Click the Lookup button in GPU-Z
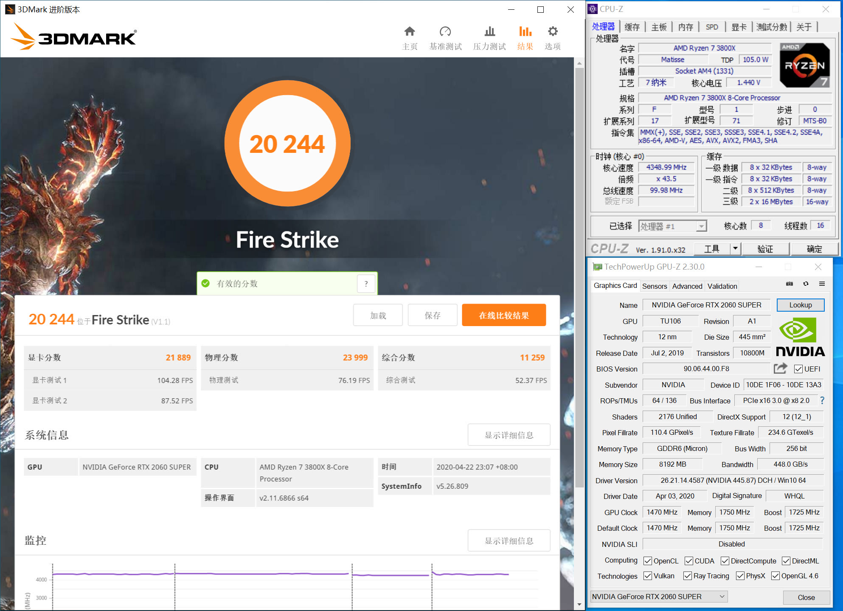Image resolution: width=843 pixels, height=611 pixels. (x=800, y=305)
